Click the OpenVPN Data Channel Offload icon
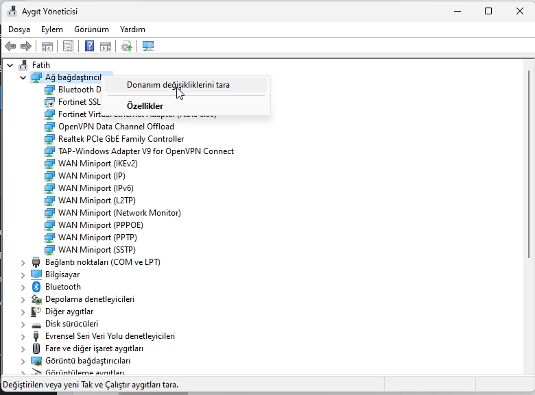Image resolution: width=535 pixels, height=395 pixels. click(x=49, y=127)
